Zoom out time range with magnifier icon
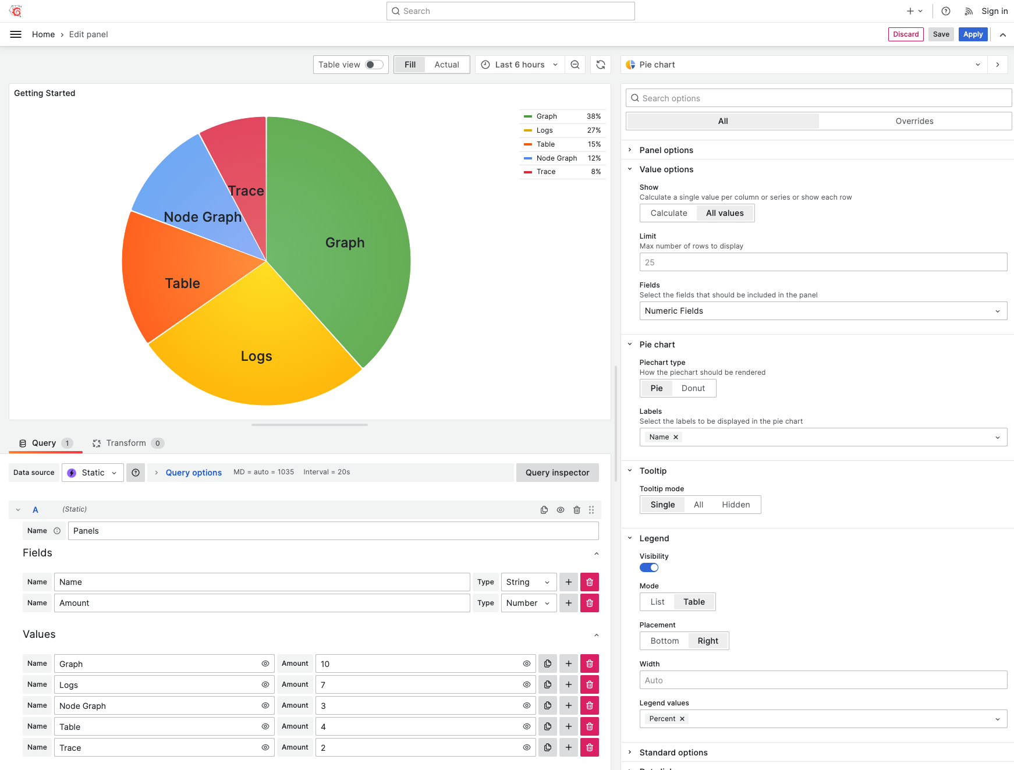 click(575, 65)
